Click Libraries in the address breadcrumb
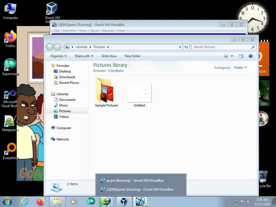This screenshot has height=207, width=276. pos(81,47)
